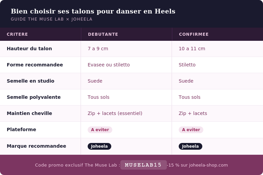Select the 'Marque recommandee' row label
The width and height of the screenshot is (263, 175).
36,146
